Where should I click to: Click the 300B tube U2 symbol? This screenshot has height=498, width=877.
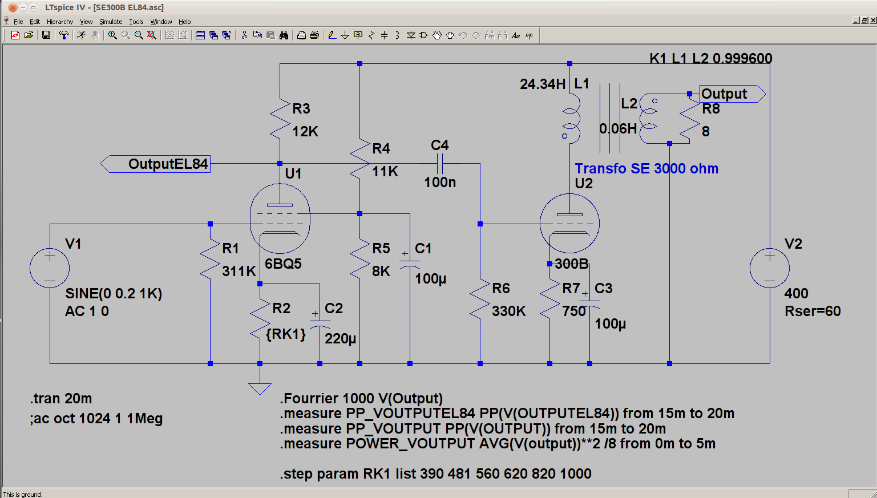click(569, 224)
